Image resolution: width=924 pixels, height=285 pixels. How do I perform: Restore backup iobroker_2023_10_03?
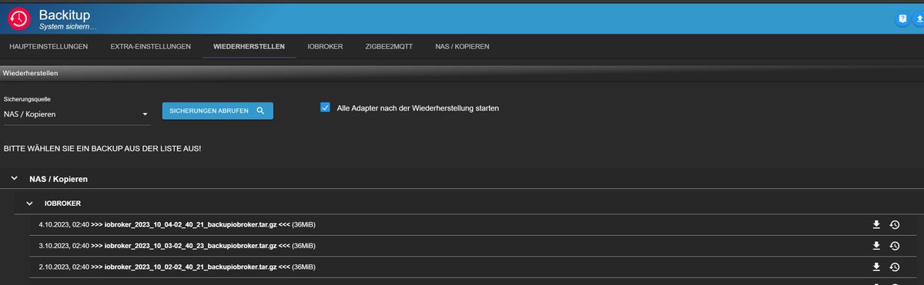click(895, 246)
